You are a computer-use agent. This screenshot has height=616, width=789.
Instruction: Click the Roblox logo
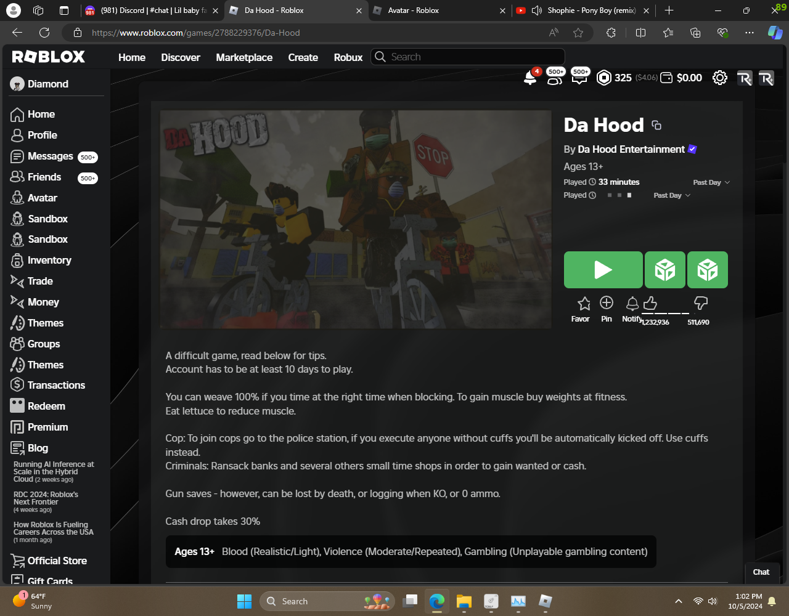(x=49, y=57)
